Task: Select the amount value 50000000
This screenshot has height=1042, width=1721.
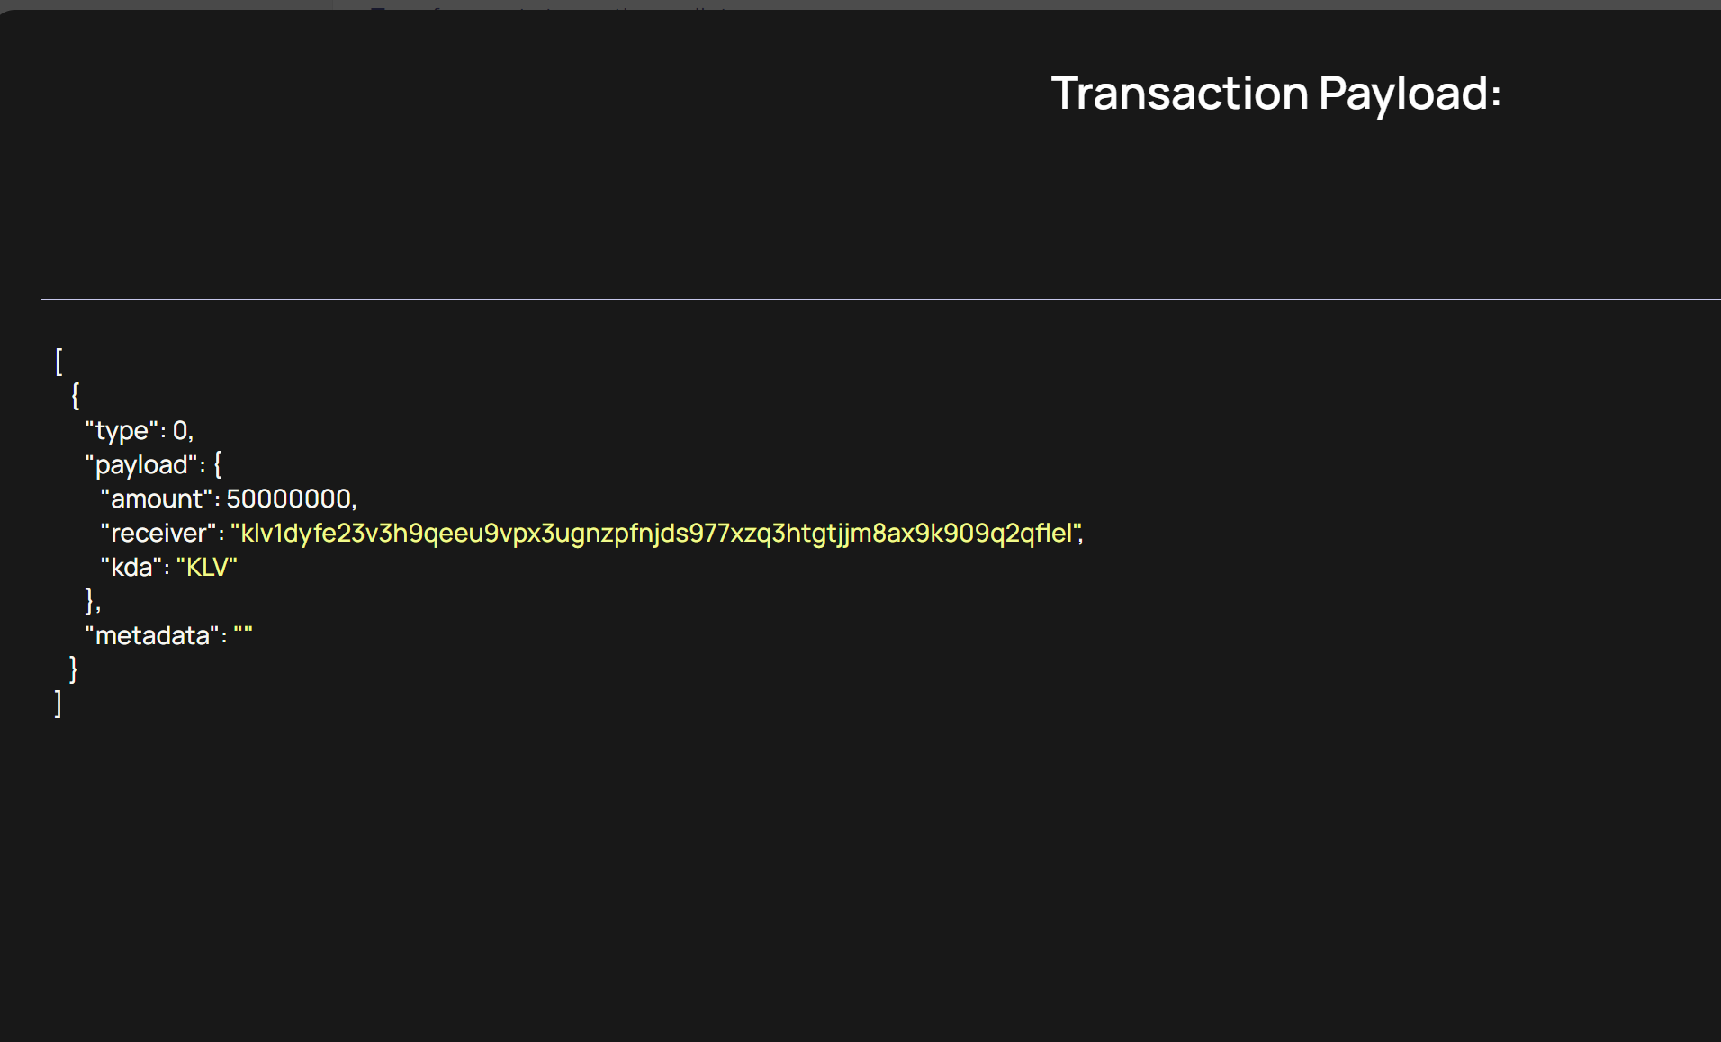Action: pyautogui.click(x=288, y=499)
